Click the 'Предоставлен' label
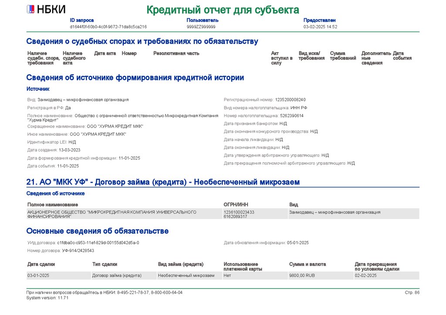446x315 pixels. (x=319, y=20)
